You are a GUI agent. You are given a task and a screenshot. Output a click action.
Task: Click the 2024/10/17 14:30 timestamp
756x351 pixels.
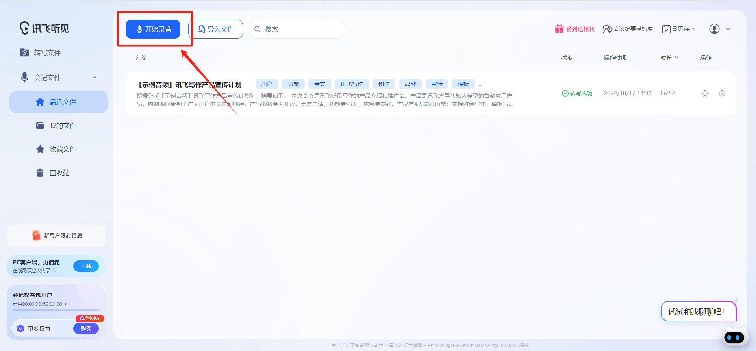[x=628, y=93]
